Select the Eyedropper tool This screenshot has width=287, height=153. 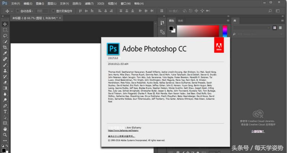5,53
